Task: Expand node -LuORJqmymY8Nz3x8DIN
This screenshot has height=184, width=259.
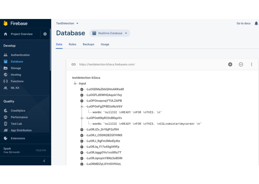Action: pos(82,158)
